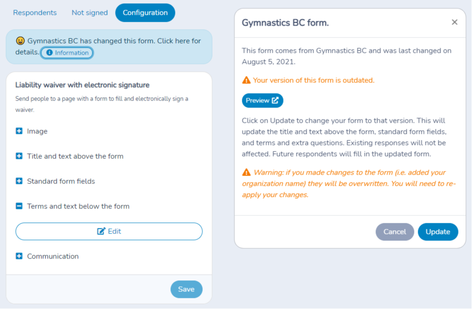
Task: Select the Configuration tab
Action: (x=145, y=13)
